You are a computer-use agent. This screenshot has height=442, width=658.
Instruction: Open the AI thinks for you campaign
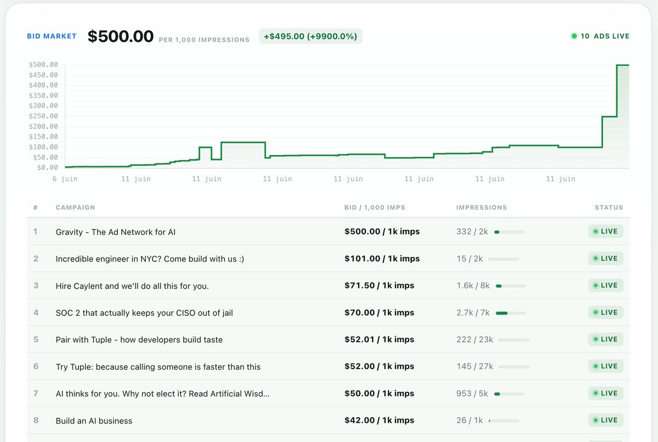click(162, 393)
